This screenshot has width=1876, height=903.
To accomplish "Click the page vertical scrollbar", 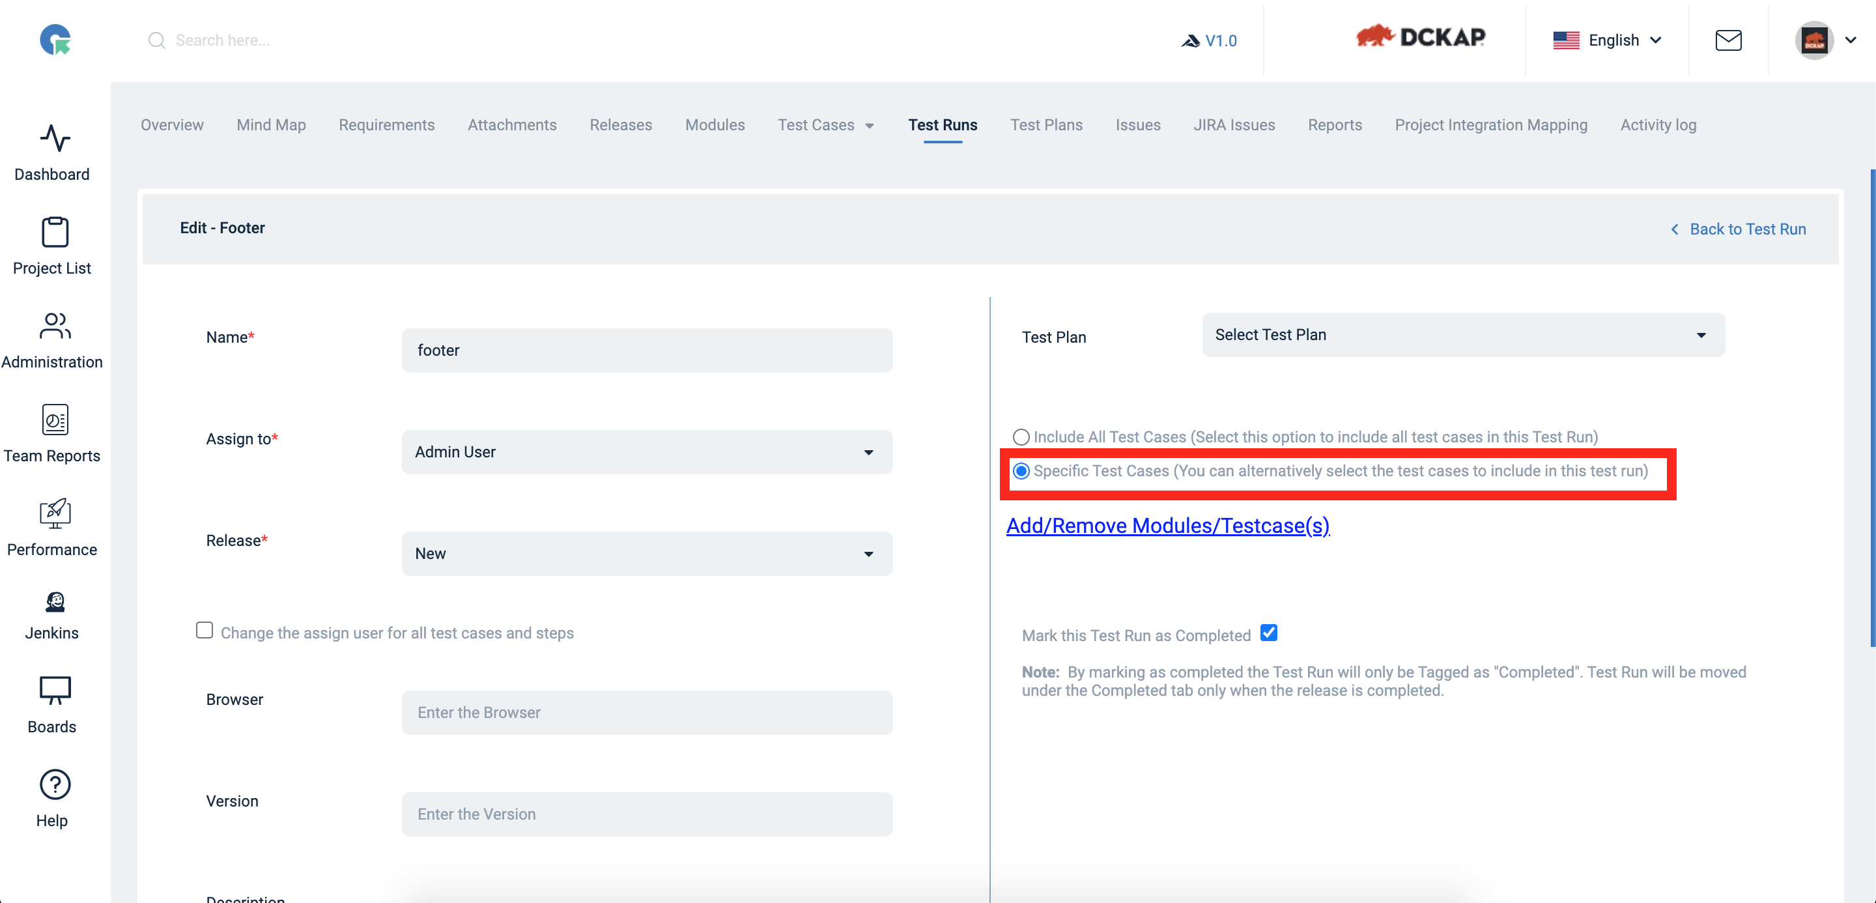I will (1872, 408).
